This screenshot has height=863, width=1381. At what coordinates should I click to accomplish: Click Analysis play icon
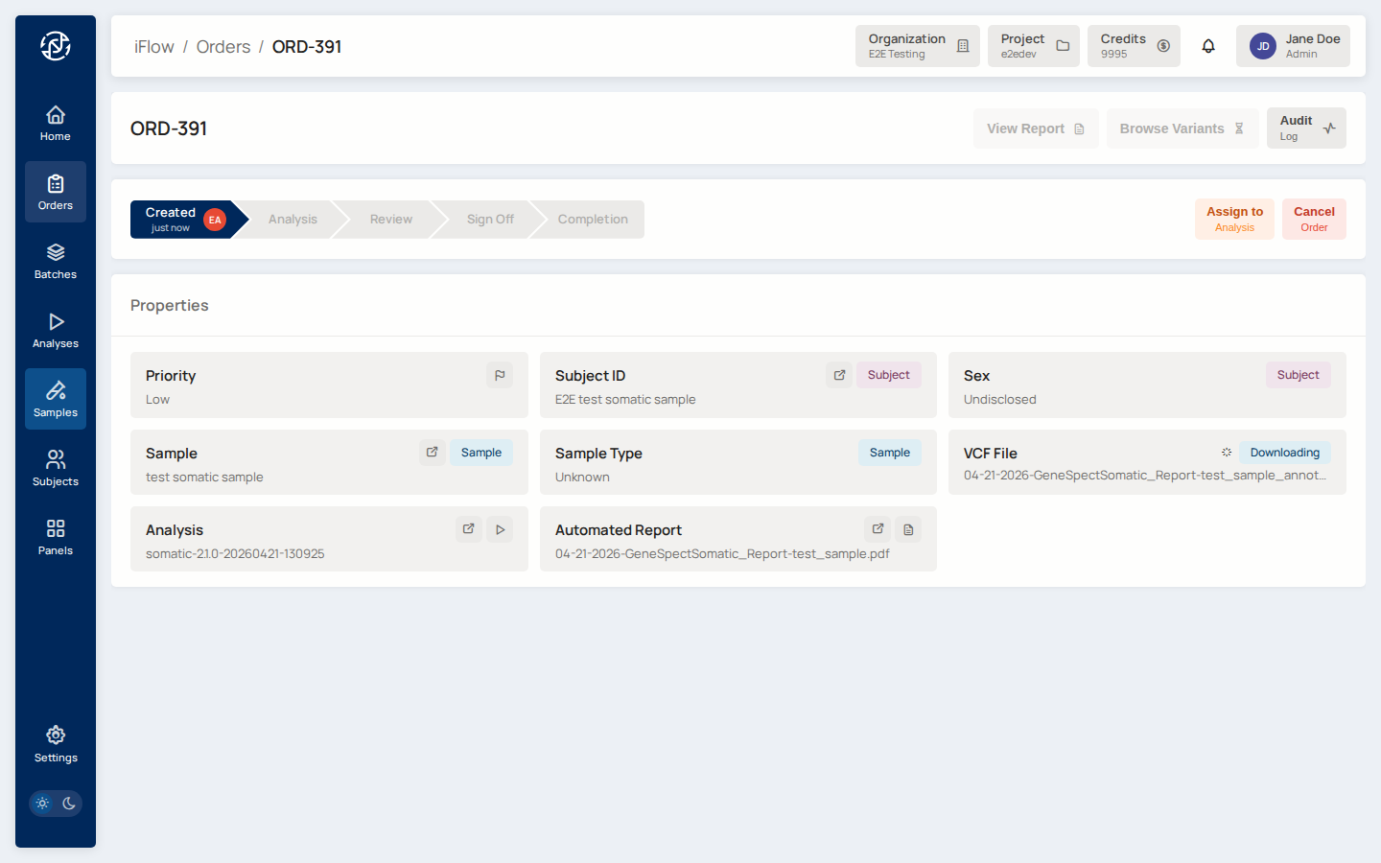coord(500,529)
